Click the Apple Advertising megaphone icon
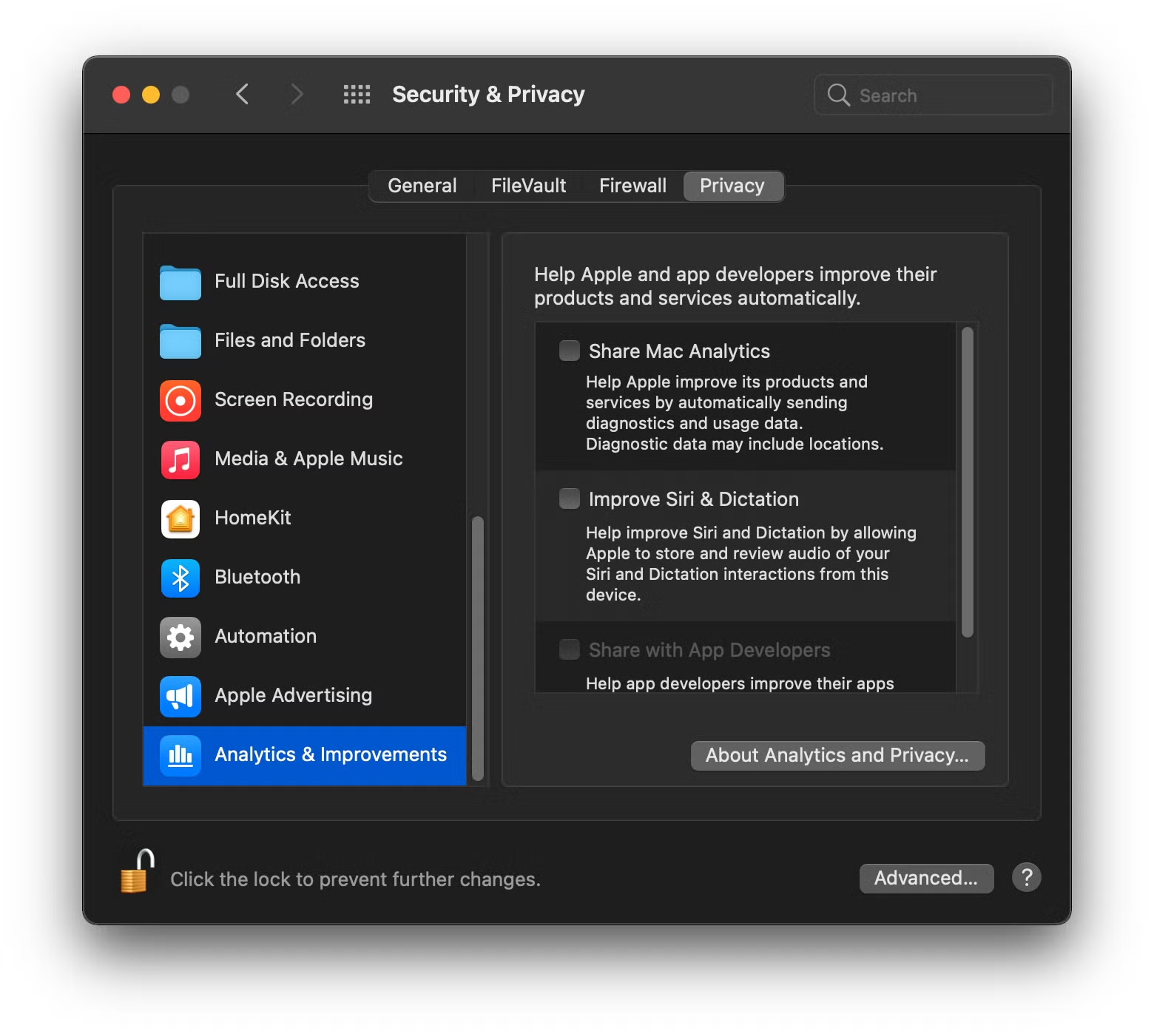1154x1034 pixels. point(180,697)
